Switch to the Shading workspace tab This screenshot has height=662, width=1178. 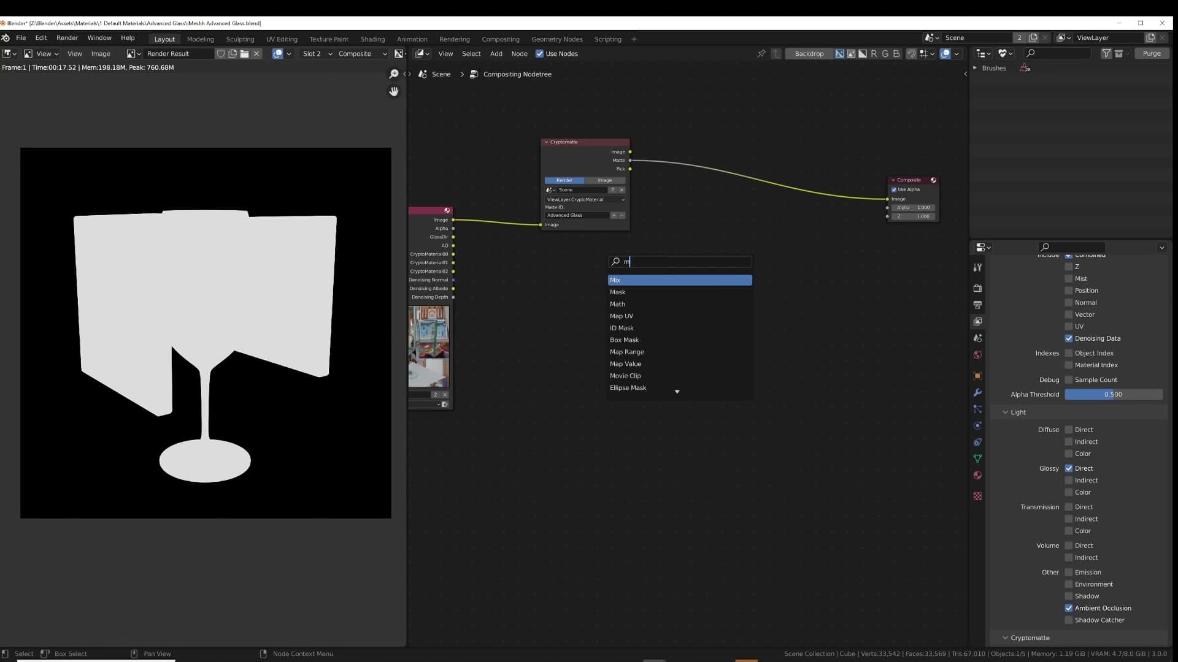[372, 39]
